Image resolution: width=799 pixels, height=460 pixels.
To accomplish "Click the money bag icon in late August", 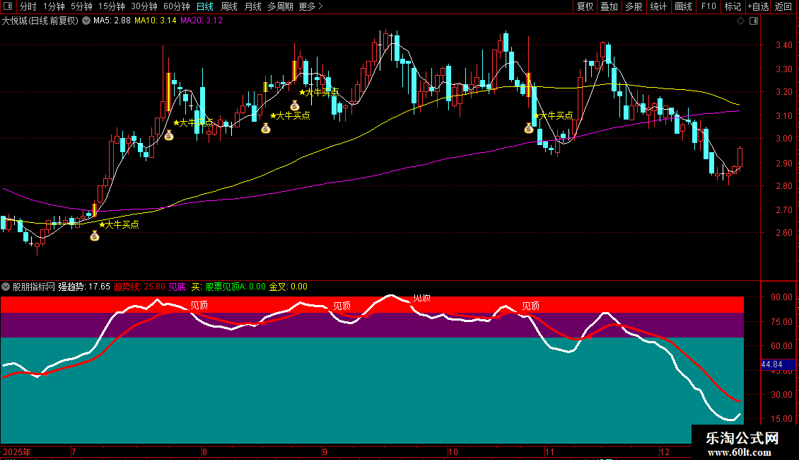I will tap(295, 105).
